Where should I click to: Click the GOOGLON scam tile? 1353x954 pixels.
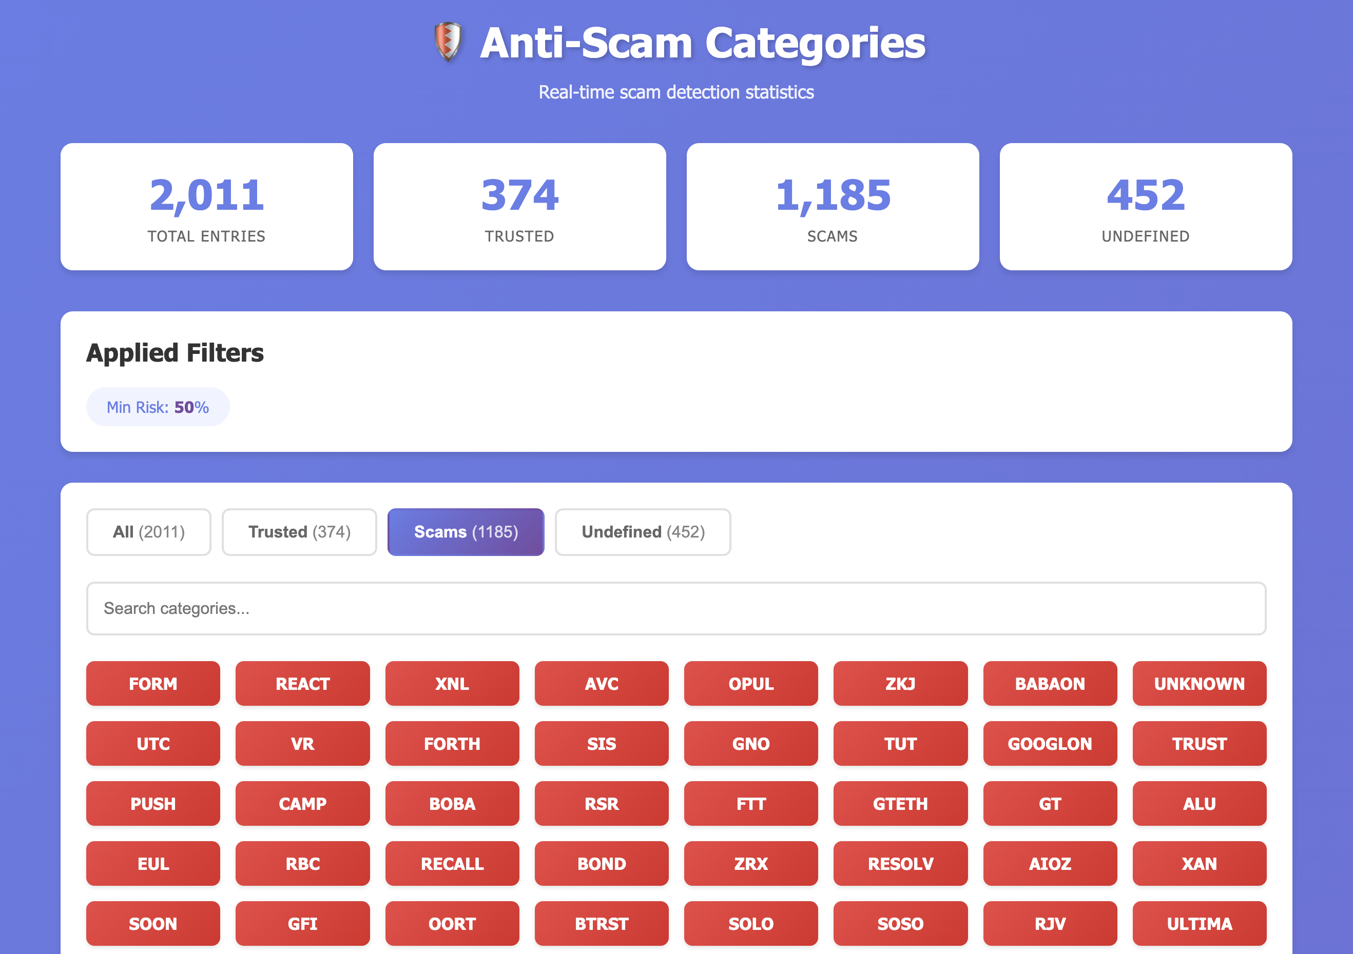pos(1050,744)
